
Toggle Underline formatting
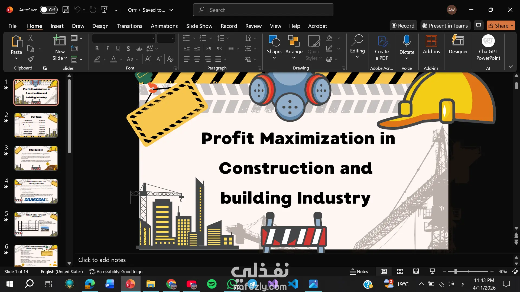(118, 49)
